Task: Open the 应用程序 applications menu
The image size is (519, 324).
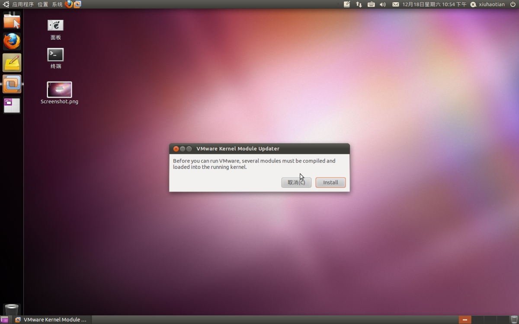Action: point(22,4)
